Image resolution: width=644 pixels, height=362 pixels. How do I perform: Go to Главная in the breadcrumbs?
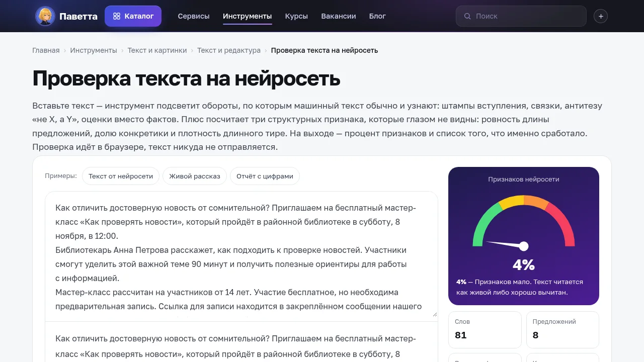46,50
